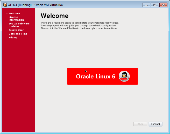
Task: Click the 'Setup Agent will now guide' line
Action: click(78, 26)
